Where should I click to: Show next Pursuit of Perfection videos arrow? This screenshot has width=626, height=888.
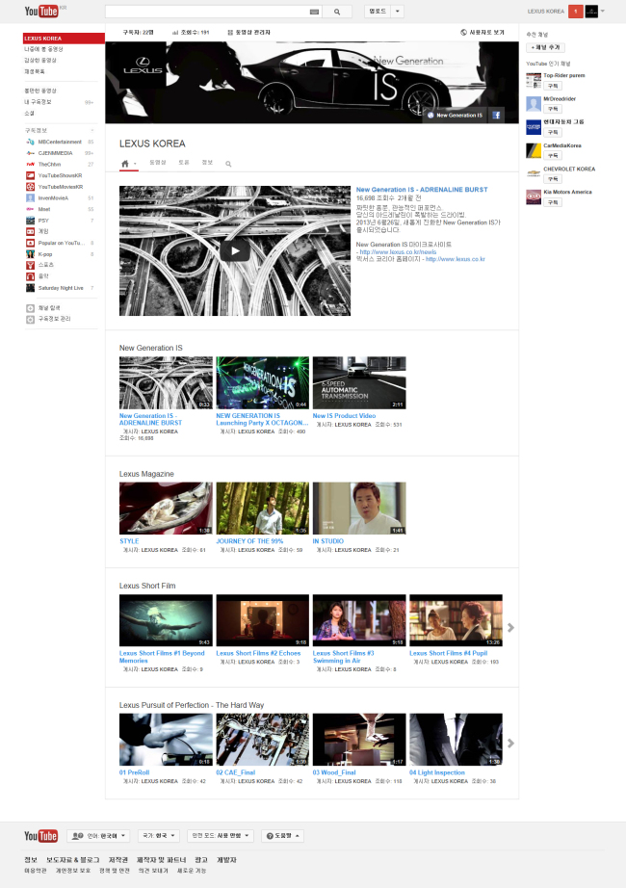[510, 743]
